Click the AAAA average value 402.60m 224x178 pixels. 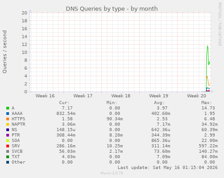161,114
